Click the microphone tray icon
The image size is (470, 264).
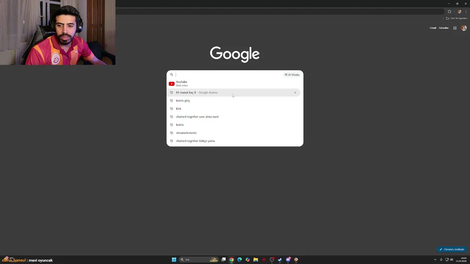[x=441, y=260]
